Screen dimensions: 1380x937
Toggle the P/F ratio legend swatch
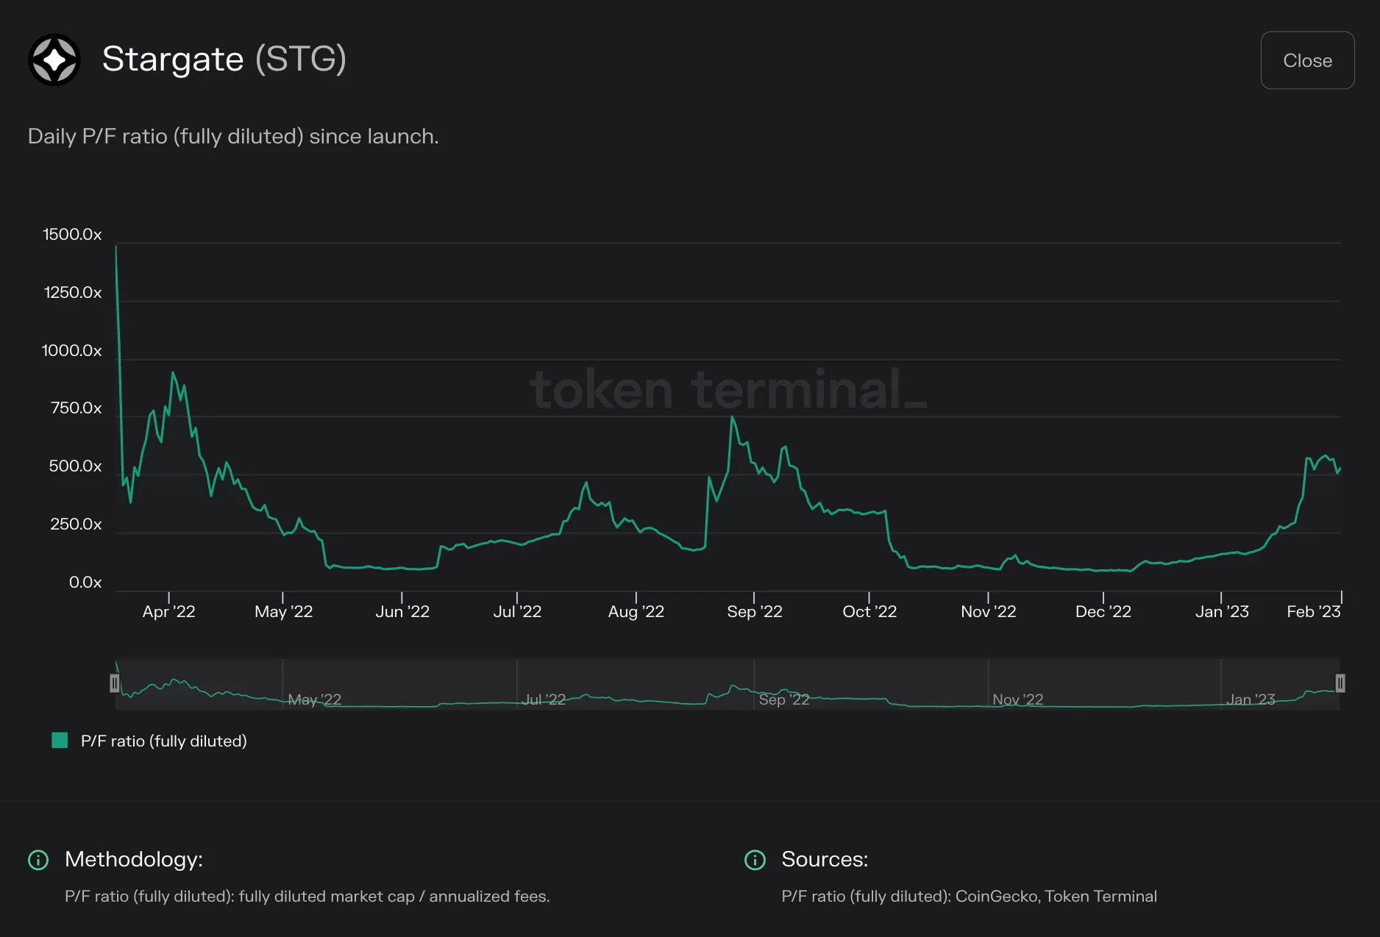pos(60,740)
